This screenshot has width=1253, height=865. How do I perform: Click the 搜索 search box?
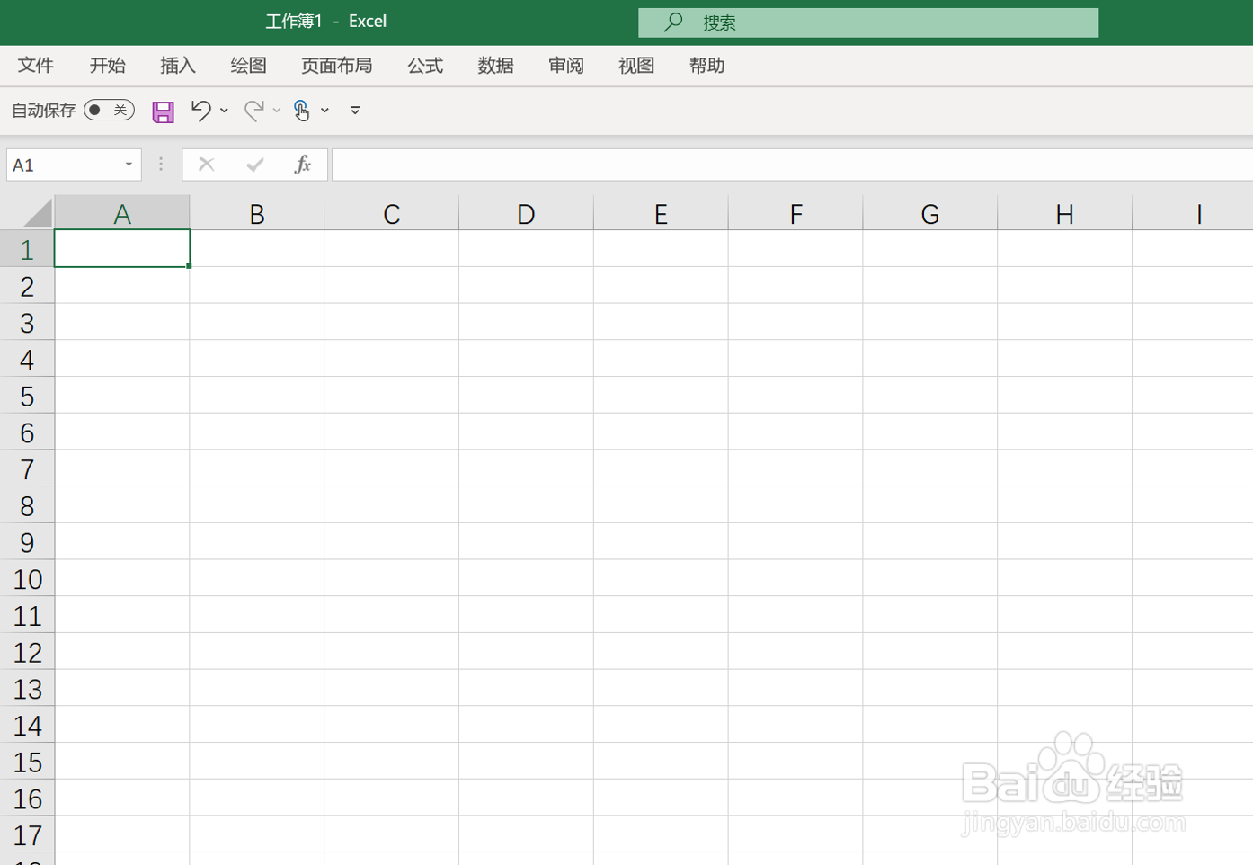tap(868, 22)
